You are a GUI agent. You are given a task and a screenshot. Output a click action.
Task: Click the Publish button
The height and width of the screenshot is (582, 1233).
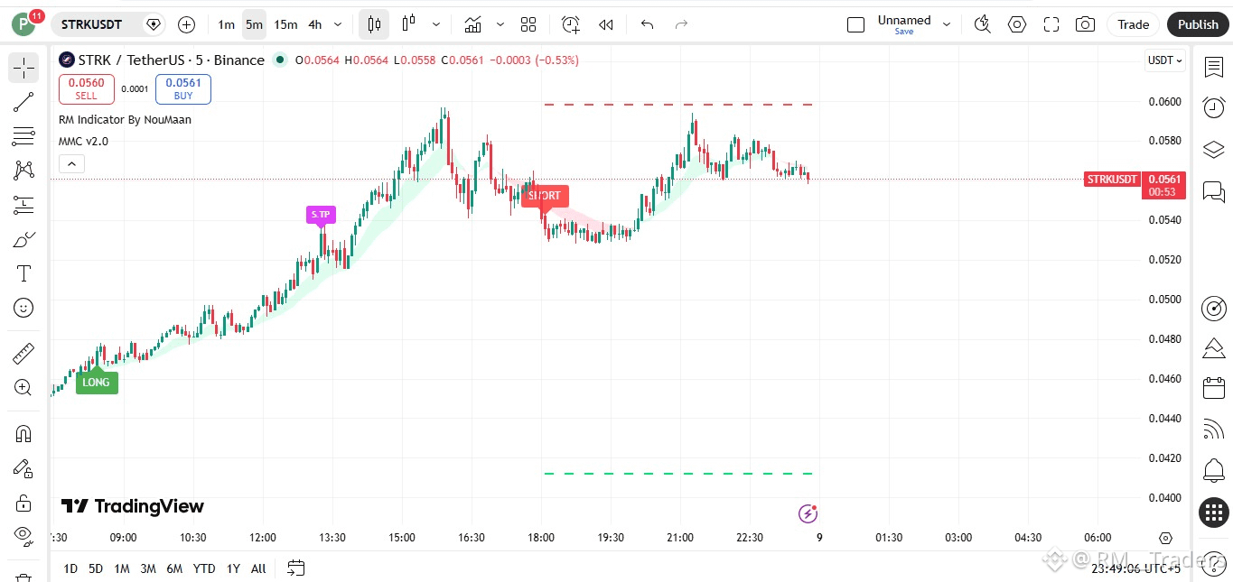point(1198,24)
